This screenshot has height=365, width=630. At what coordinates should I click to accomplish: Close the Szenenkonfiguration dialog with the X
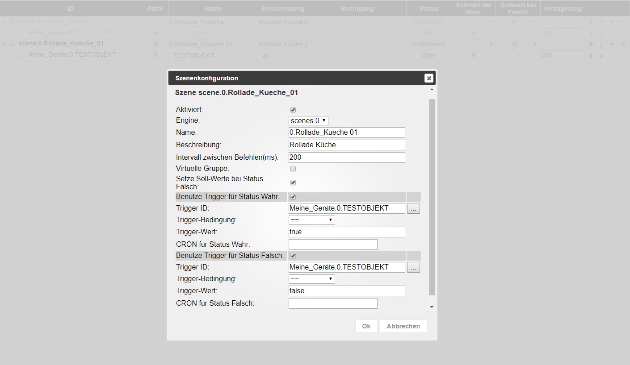[428, 78]
